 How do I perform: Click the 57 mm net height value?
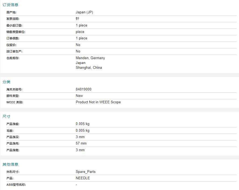click(81, 143)
